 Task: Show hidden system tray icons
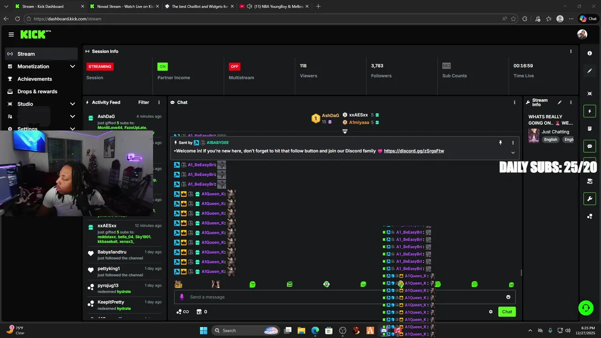(530, 330)
